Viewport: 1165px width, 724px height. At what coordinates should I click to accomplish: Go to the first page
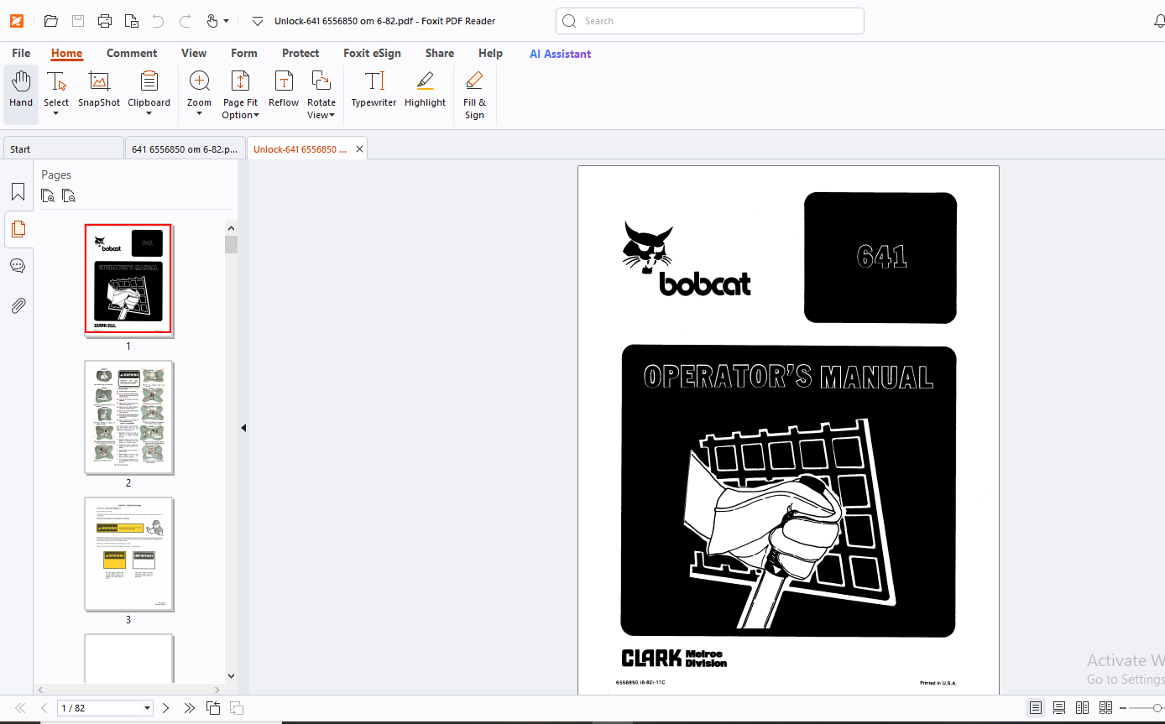click(20, 708)
